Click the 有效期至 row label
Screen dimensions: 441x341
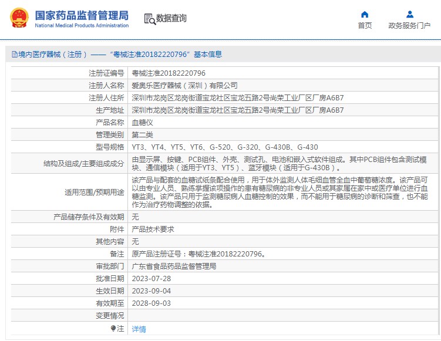110,303
